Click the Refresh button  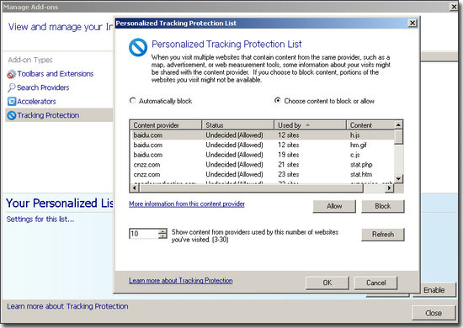point(383,235)
